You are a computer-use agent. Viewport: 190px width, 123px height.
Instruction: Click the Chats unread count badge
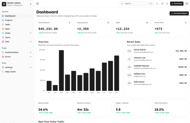click(x=30, y=33)
